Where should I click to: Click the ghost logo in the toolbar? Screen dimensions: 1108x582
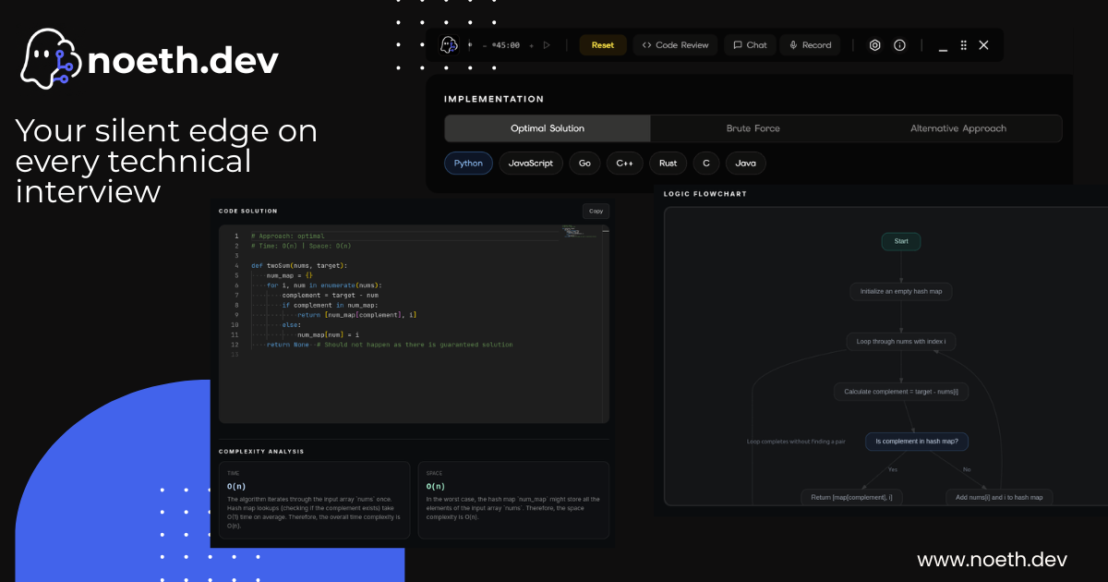click(449, 44)
